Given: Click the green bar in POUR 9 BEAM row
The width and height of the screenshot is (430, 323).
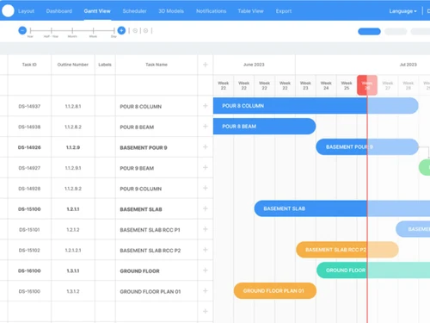Looking at the screenshot, I should [x=425, y=167].
